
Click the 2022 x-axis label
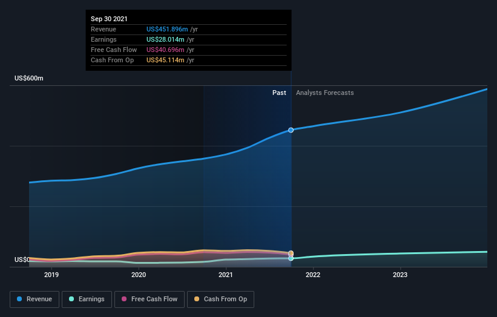coord(313,275)
